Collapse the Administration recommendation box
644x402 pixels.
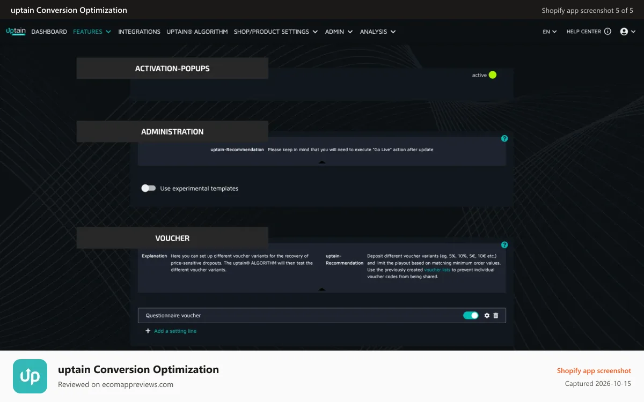point(322,162)
